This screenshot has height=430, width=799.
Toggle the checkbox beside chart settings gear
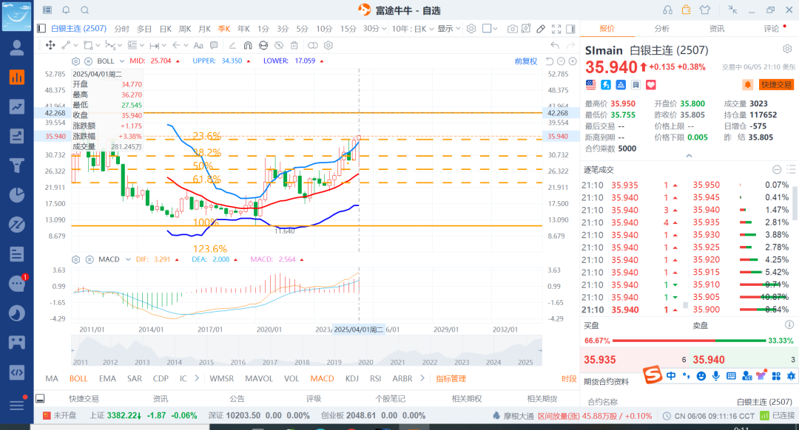488,29
